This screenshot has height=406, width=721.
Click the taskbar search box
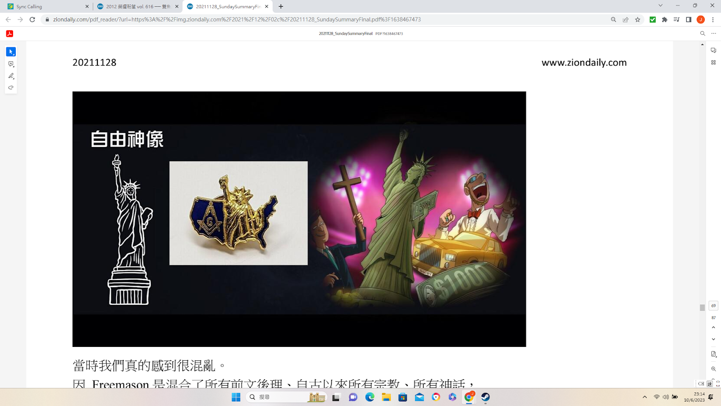click(287, 397)
